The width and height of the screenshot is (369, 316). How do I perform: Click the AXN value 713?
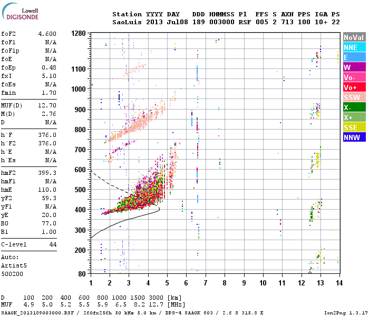(x=287, y=22)
